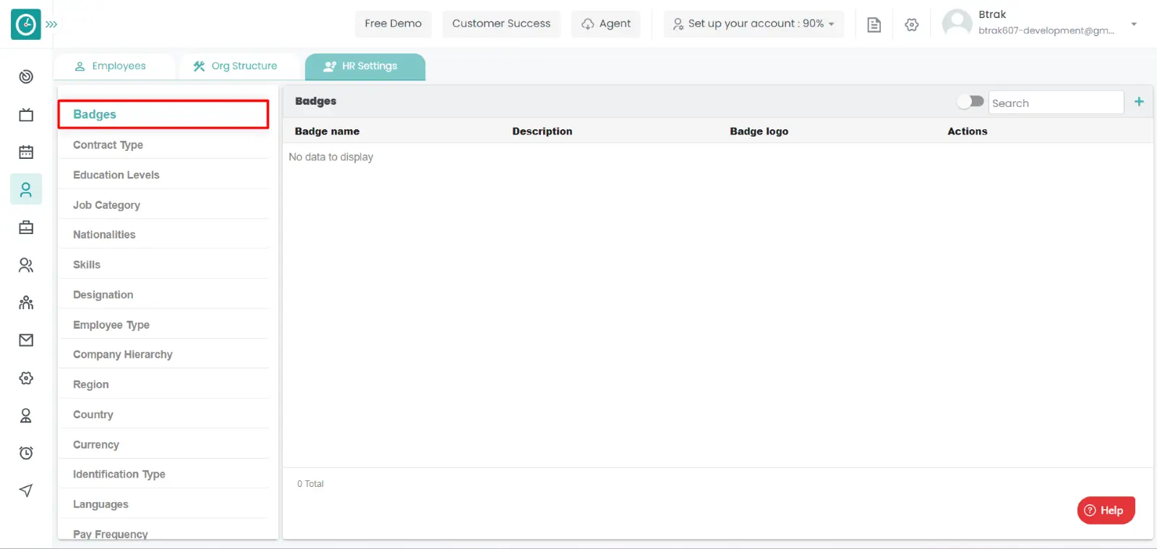
Task: Click the Free Demo button
Action: click(x=393, y=24)
